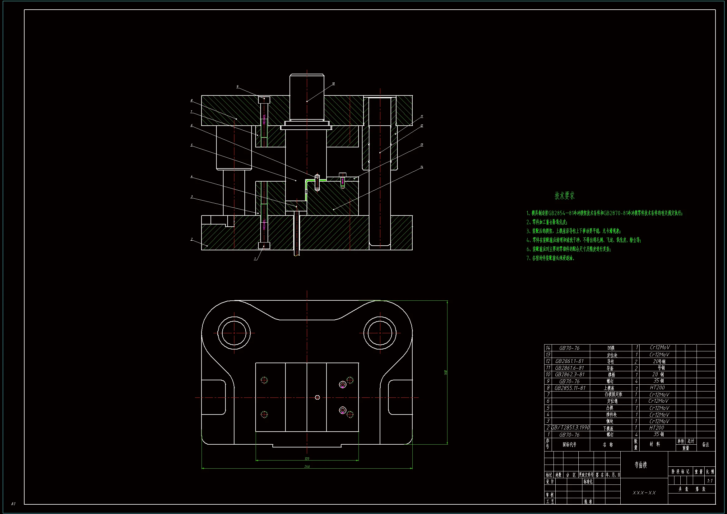Click the 120 dimension label

307,458
